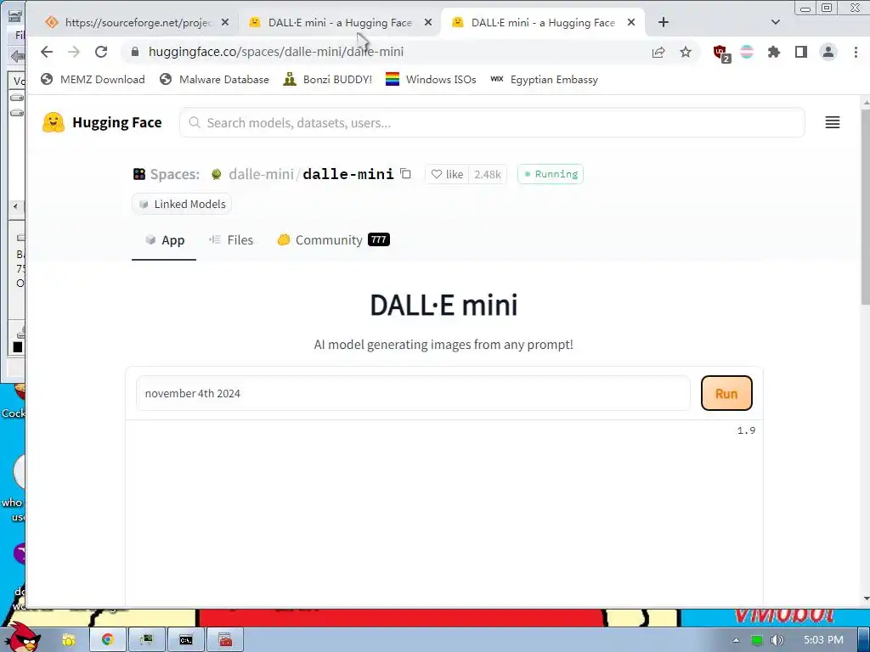Open Bonzi BUDDY! bookmark
The height and width of the screenshot is (652, 870).
(x=327, y=79)
